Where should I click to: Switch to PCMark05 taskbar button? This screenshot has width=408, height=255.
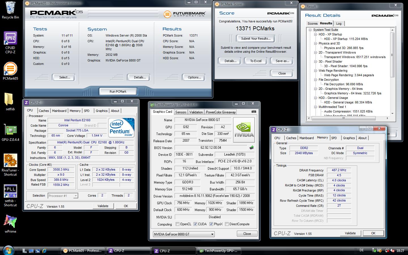pyautogui.click(x=83, y=251)
